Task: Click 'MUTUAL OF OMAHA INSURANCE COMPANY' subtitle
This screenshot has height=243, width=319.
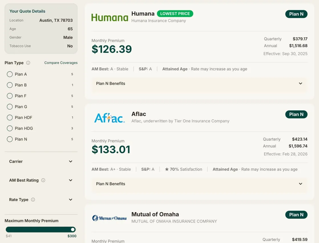Action: 174,221
